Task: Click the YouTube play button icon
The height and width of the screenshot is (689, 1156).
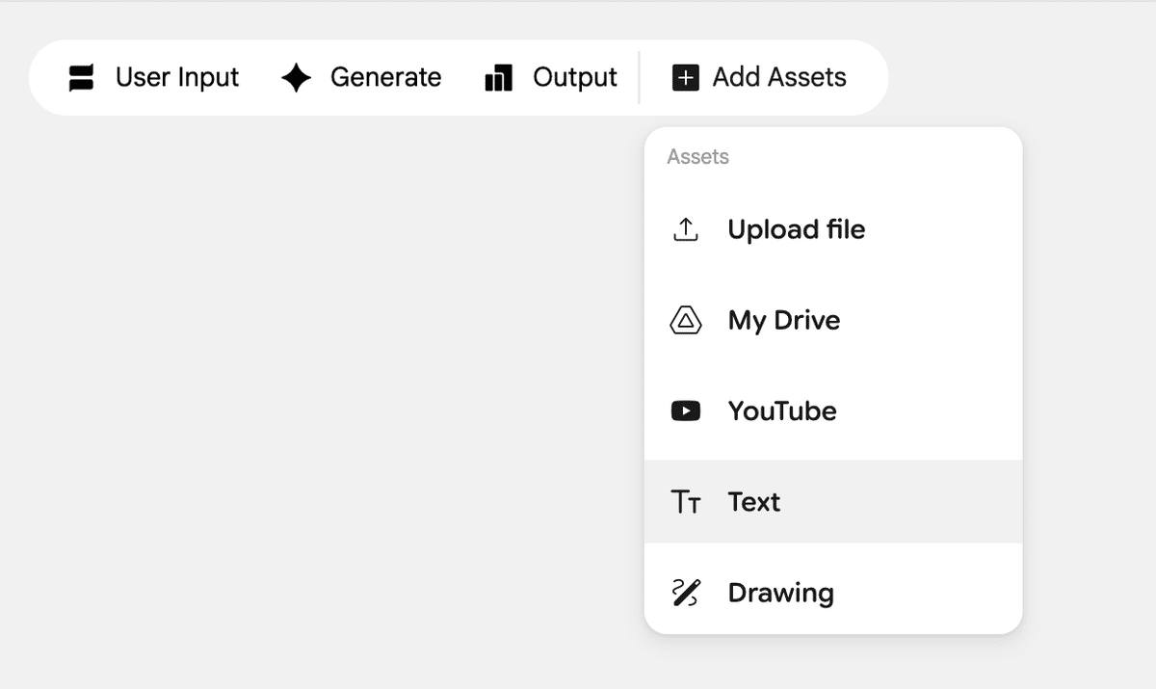Action: click(685, 411)
